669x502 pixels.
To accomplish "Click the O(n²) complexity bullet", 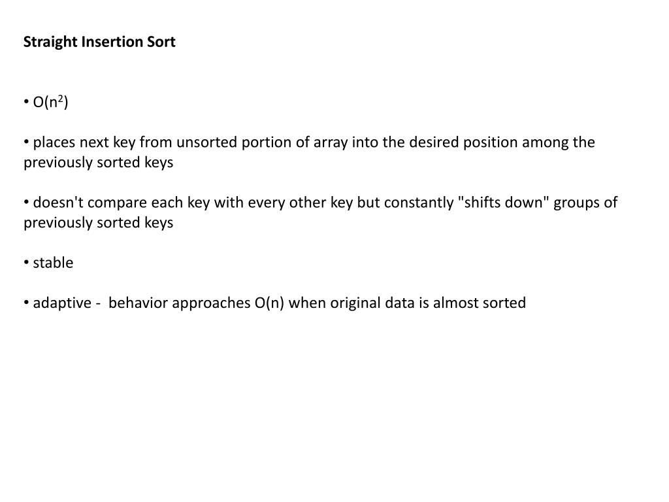I will coord(46,102).
